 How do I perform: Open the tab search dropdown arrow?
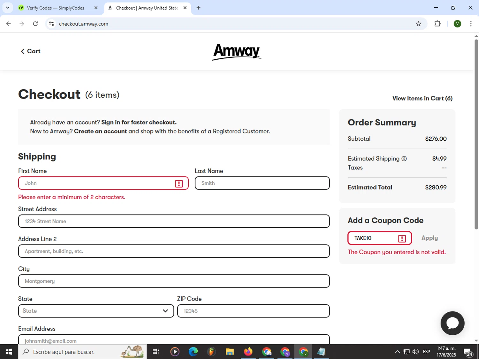(x=8, y=8)
